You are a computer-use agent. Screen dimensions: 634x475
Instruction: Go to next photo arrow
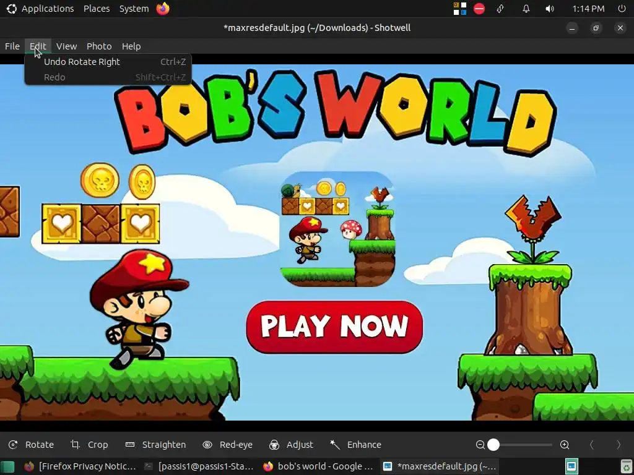pos(619,445)
